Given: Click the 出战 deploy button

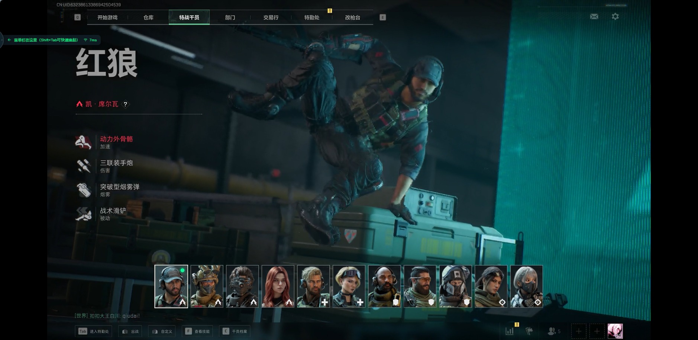Looking at the screenshot, I should pos(130,331).
